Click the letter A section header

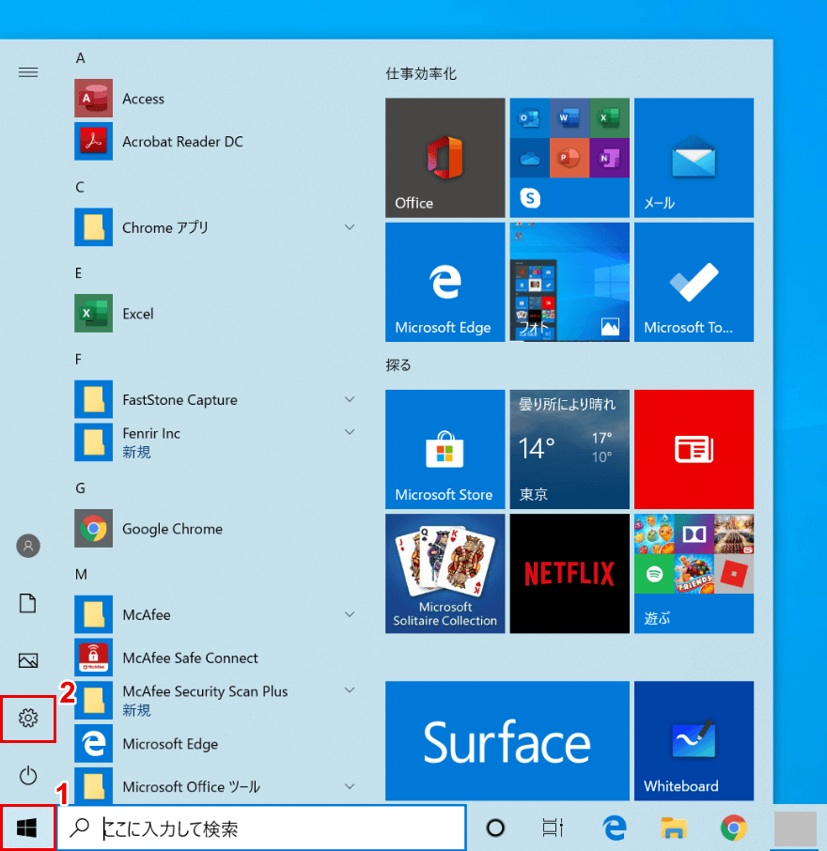click(x=81, y=58)
